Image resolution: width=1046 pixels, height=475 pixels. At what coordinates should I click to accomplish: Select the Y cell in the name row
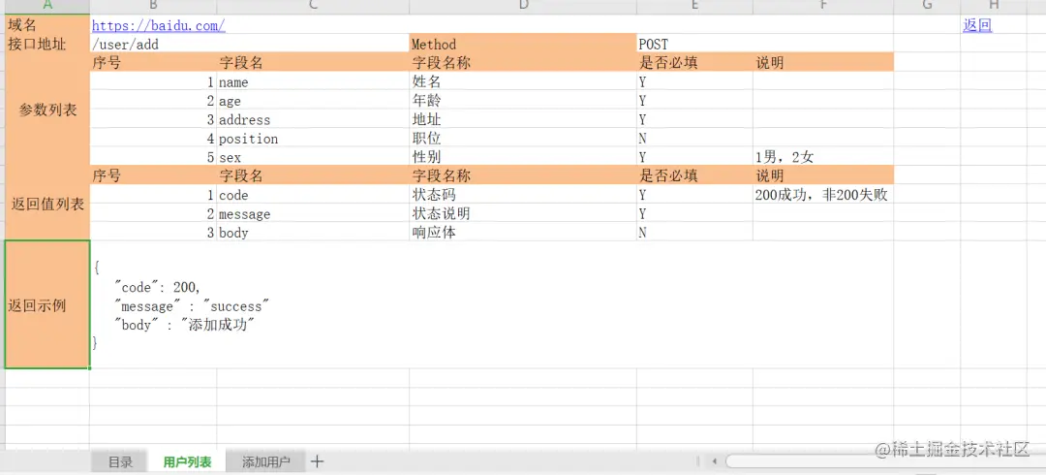click(x=695, y=82)
